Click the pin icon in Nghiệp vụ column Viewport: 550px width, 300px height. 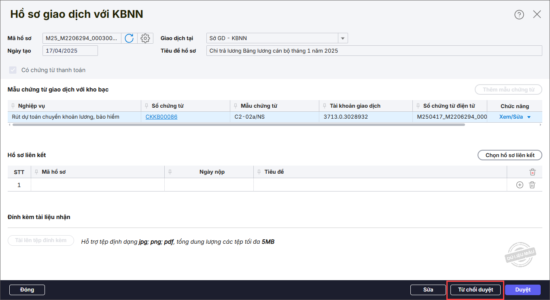coord(13,106)
